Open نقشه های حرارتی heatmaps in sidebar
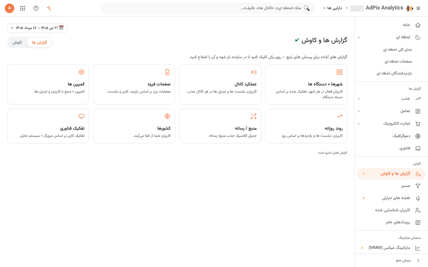Screen dimensions: 428x267 coord(391,198)
